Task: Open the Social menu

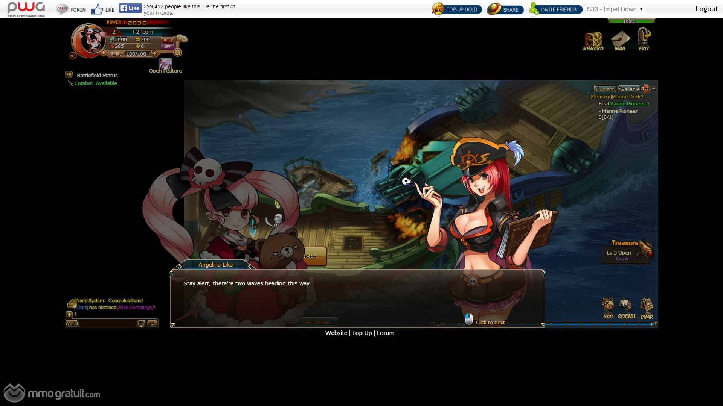Action: coord(627,309)
